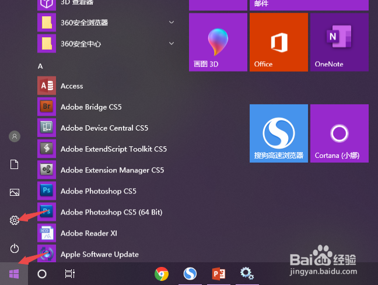Open Adobe Extension Manager CS5 icon
The image size is (378, 285).
point(47,170)
